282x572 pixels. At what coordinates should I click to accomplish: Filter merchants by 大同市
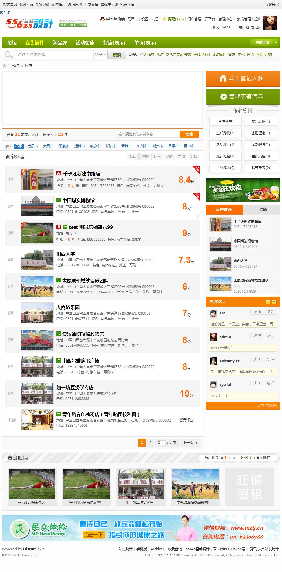click(x=48, y=146)
